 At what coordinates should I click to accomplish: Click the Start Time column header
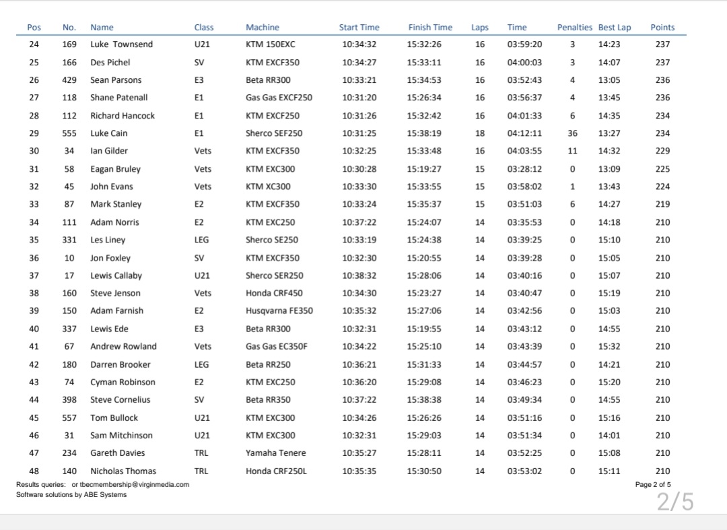tap(359, 28)
